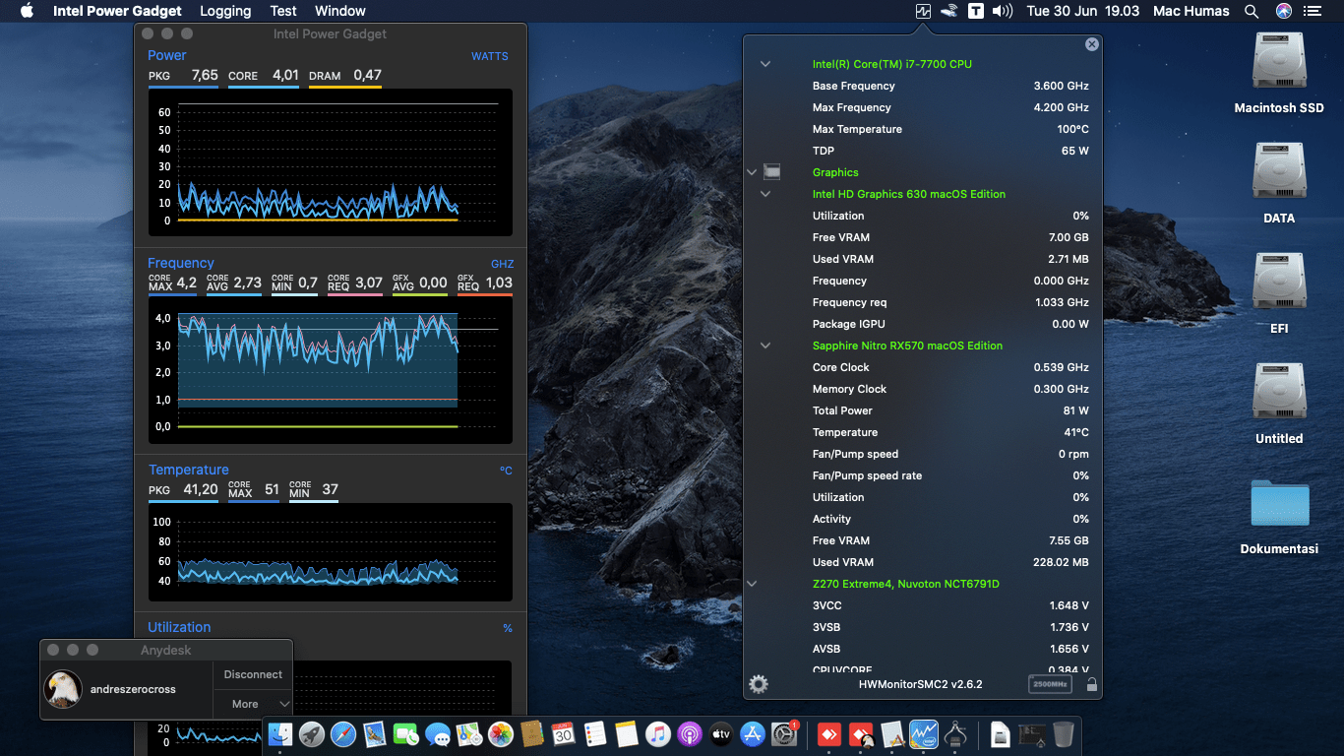Screen dimensions: 1344x756
Task: Open Trash in the Dock
Action: click(x=1064, y=733)
